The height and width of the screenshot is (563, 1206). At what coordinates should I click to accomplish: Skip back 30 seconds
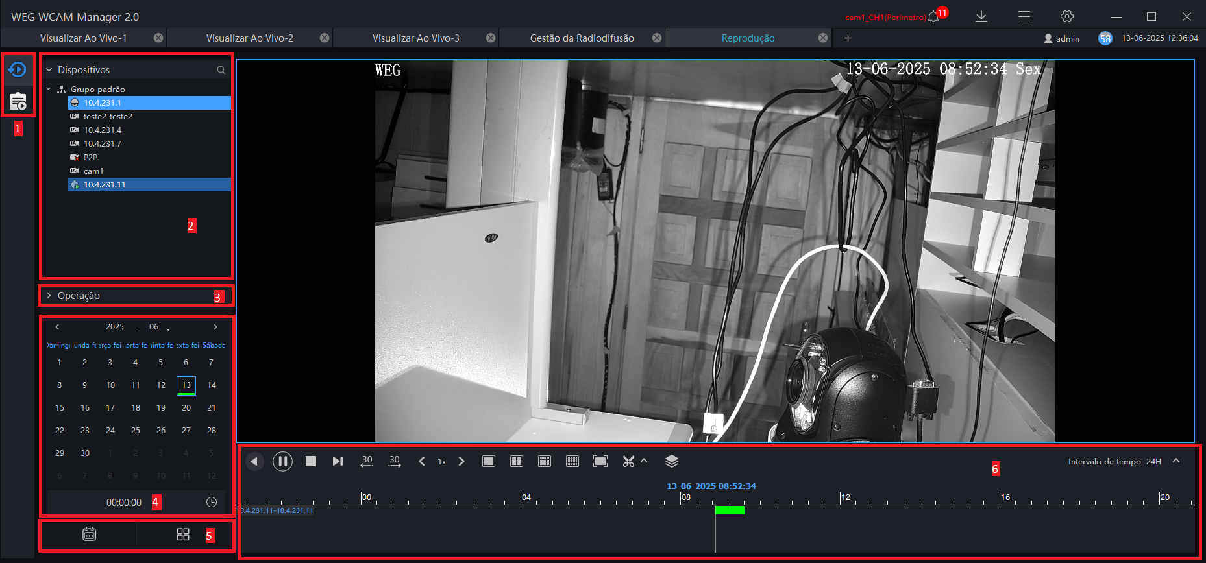coord(367,461)
